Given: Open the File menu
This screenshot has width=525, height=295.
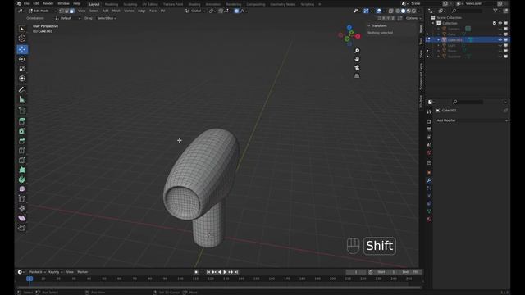Looking at the screenshot, I should (x=26, y=3).
